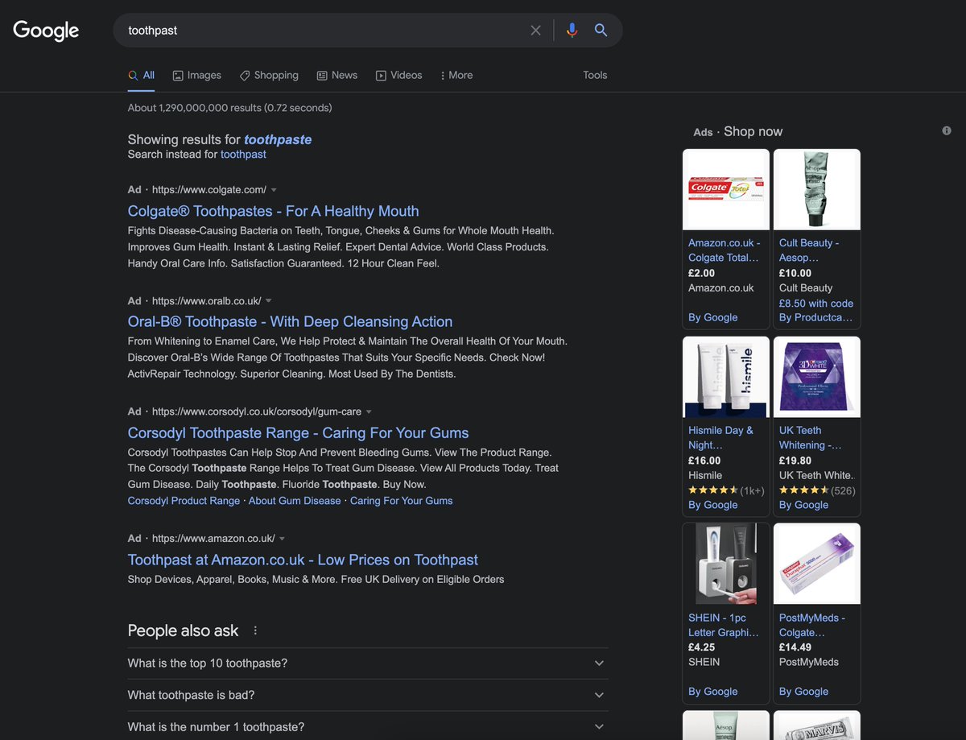Visit the Corsodyl Product Range sitelink

pos(184,501)
